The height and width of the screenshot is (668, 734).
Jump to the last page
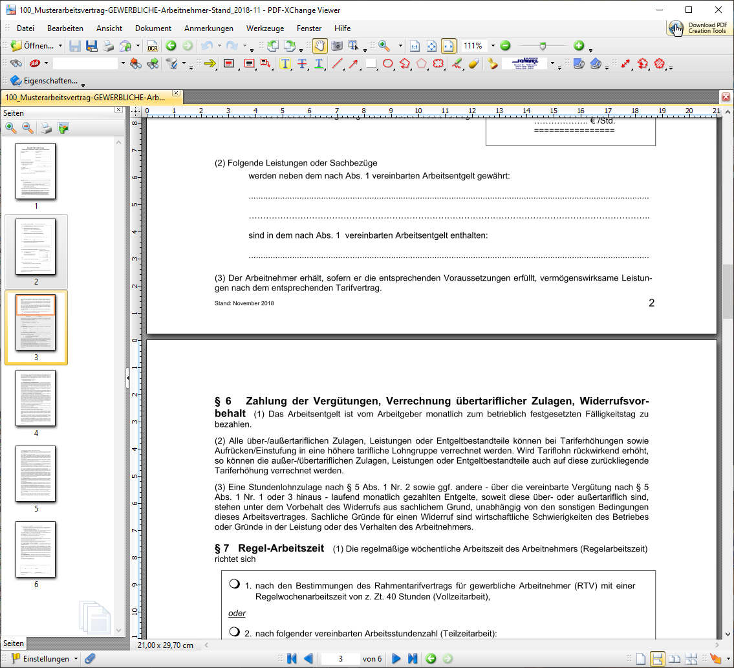point(413,659)
